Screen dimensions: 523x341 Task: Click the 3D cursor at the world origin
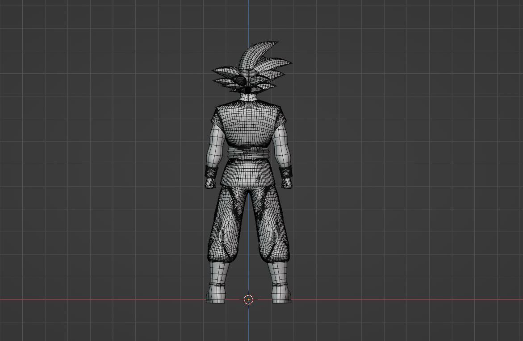click(x=248, y=299)
